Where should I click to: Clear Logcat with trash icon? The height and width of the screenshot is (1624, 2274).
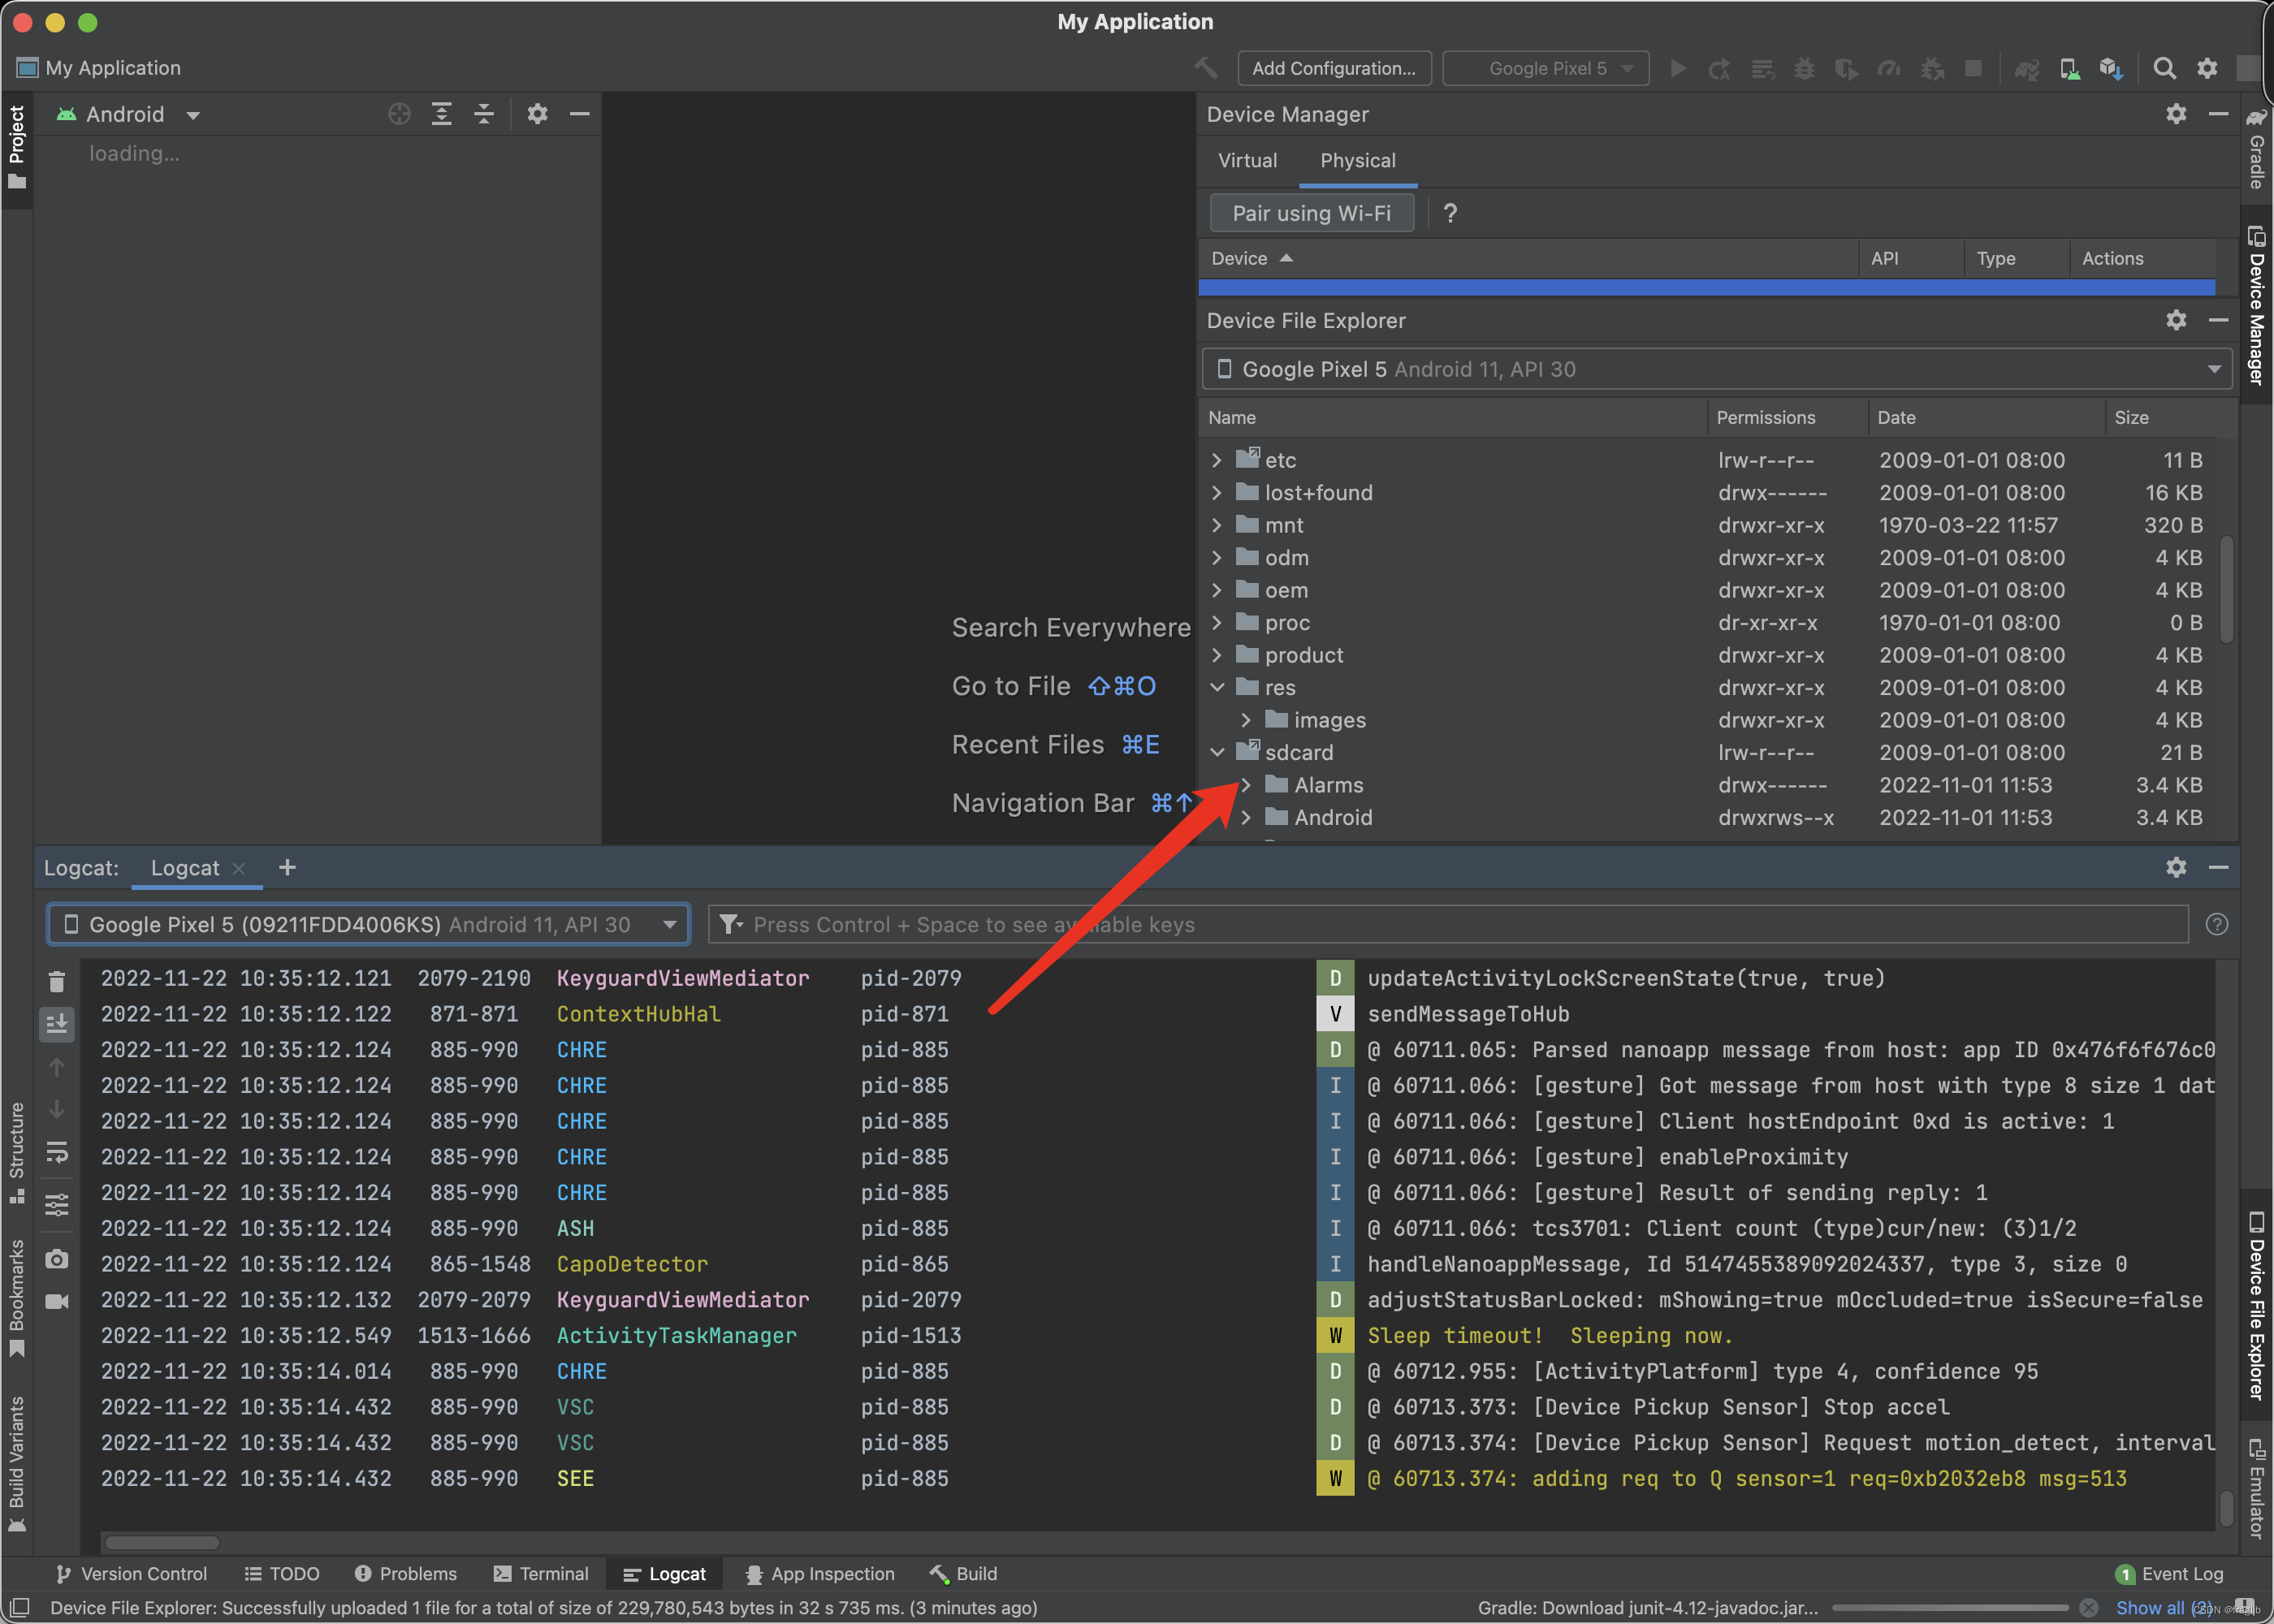point(57,982)
